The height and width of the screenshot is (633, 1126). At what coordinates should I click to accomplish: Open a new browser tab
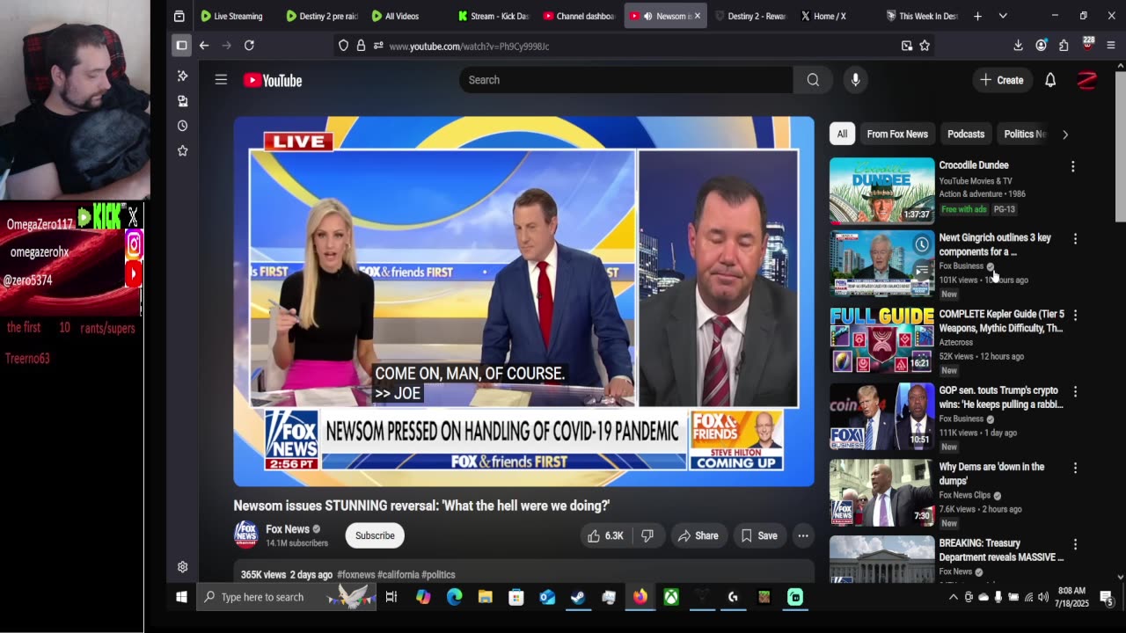tap(977, 16)
